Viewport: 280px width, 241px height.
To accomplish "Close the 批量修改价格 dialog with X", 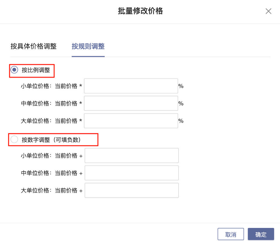I will (268, 12).
